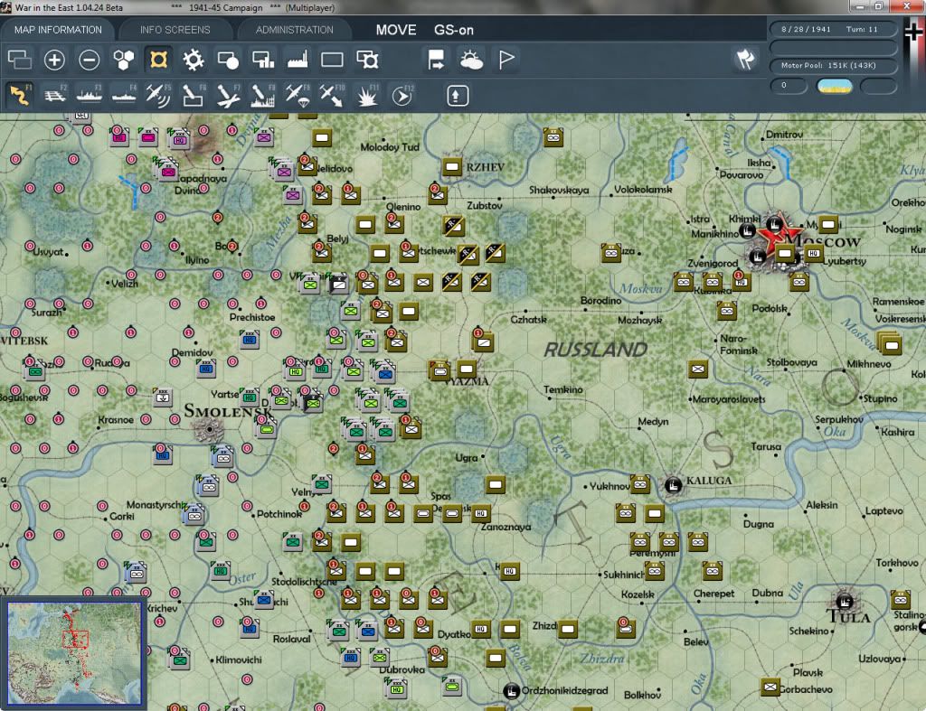Click the overlapping windows icon in toolbar
This screenshot has height=711, width=926.
pos(20,60)
